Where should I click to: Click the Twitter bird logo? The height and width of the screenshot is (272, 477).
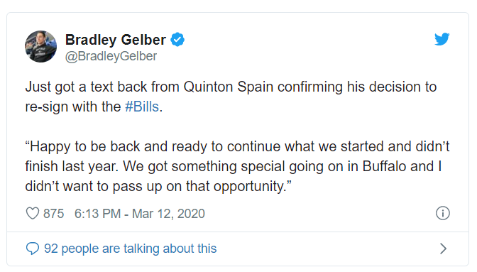coord(442,39)
